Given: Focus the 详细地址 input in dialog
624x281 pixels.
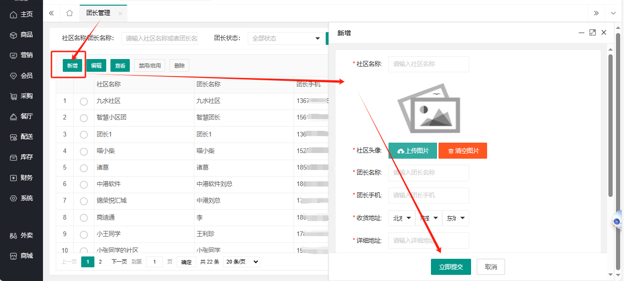Looking at the screenshot, I should (x=429, y=240).
